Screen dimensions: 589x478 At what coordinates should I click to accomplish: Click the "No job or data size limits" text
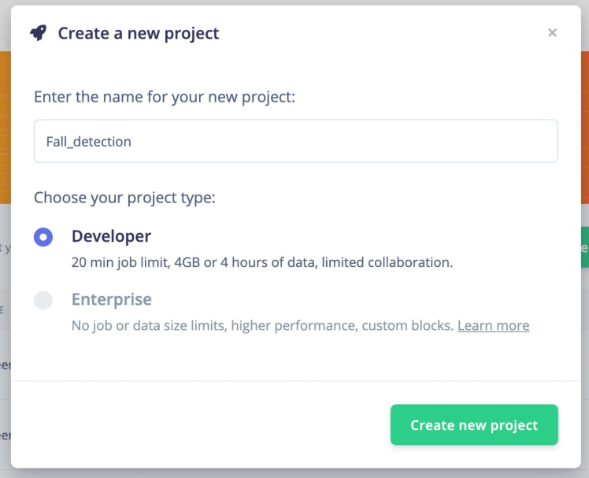pos(262,325)
